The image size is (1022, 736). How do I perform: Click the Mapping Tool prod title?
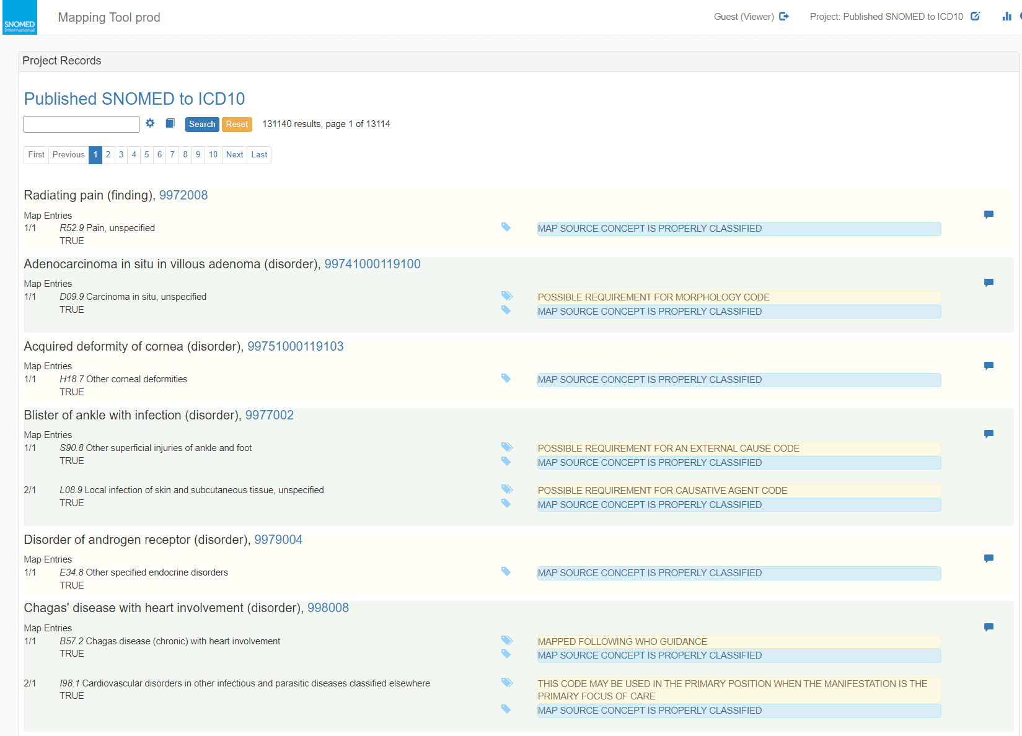click(x=109, y=17)
